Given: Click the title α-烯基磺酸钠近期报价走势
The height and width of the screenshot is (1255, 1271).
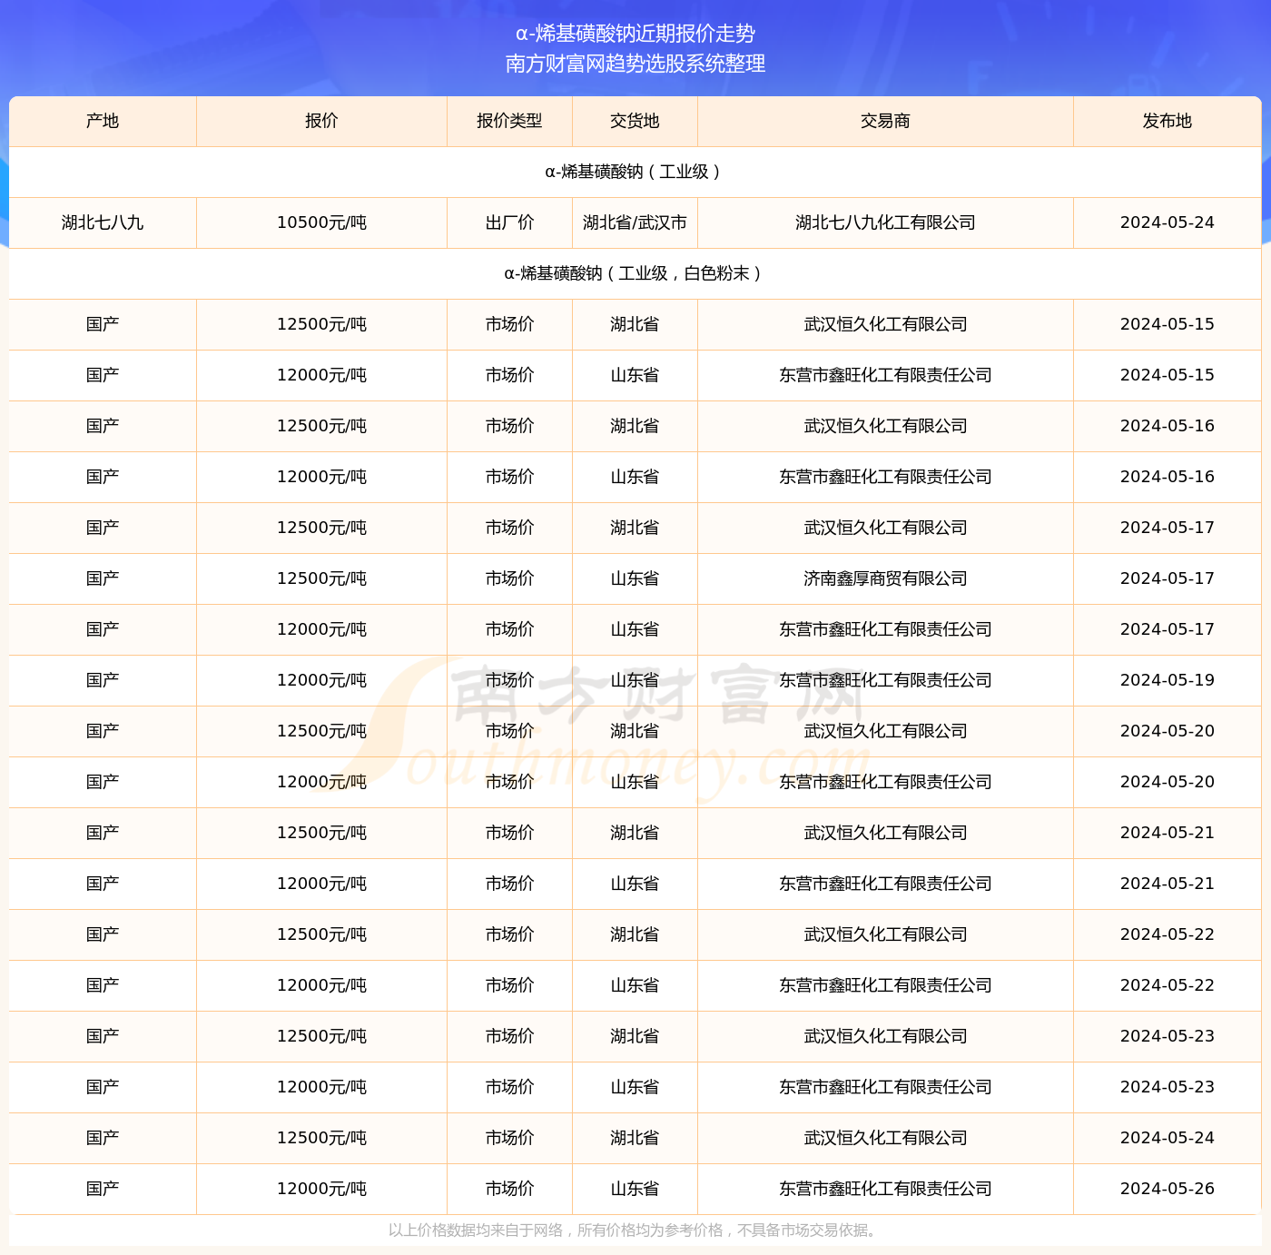Looking at the screenshot, I should tap(635, 34).
